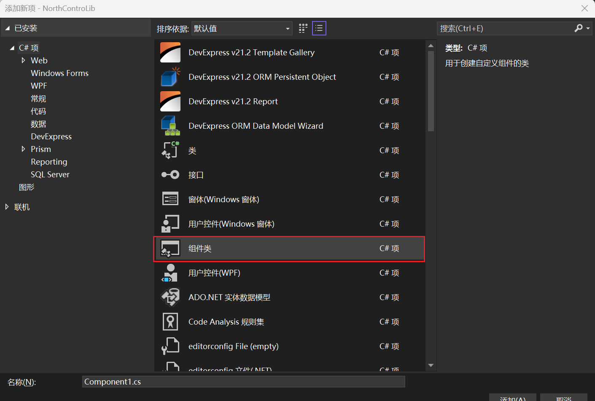This screenshot has height=401, width=595.
Task: Click the scrollbar up arrow
Action: 431,46
